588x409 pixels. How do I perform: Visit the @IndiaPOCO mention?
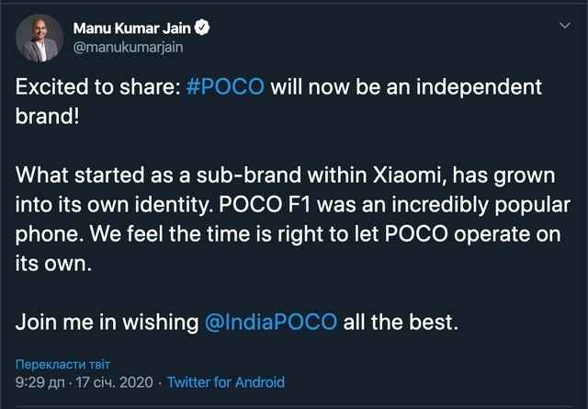274,323
